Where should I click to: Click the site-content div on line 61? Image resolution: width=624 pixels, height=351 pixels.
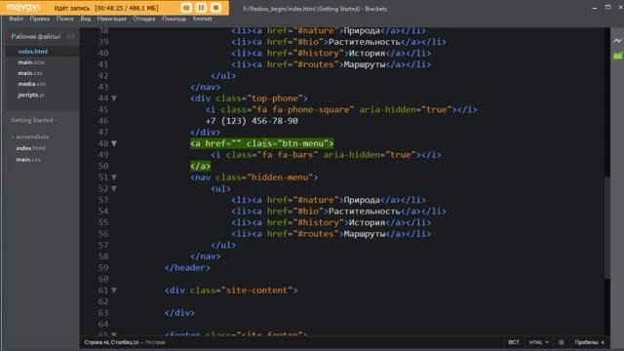coord(231,291)
